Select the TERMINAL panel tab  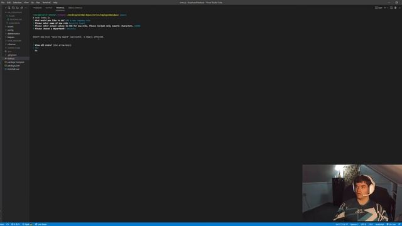point(60,8)
